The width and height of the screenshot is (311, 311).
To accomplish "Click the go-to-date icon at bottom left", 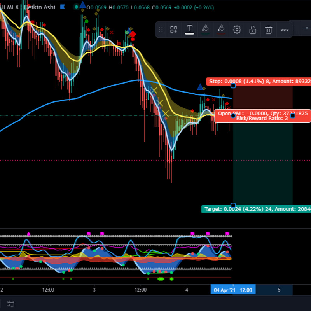I will pyautogui.click(x=10, y=303).
